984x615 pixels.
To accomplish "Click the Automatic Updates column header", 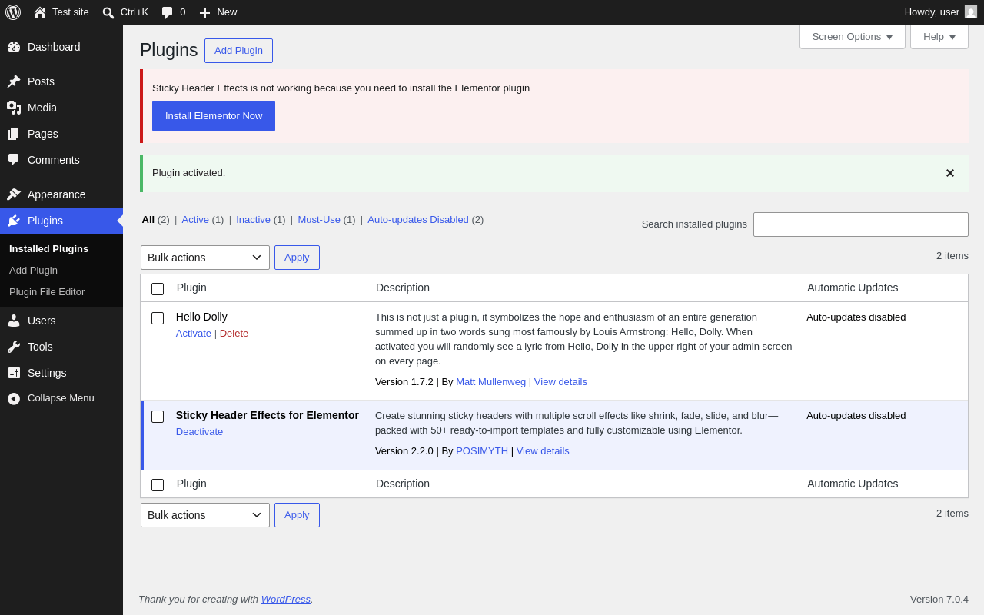I will click(853, 288).
